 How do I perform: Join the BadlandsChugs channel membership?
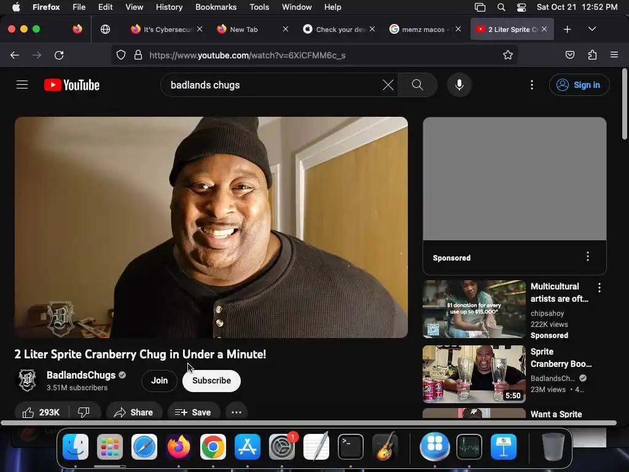(x=159, y=380)
